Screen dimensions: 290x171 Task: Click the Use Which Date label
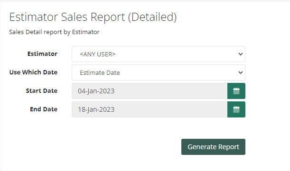pos(33,72)
